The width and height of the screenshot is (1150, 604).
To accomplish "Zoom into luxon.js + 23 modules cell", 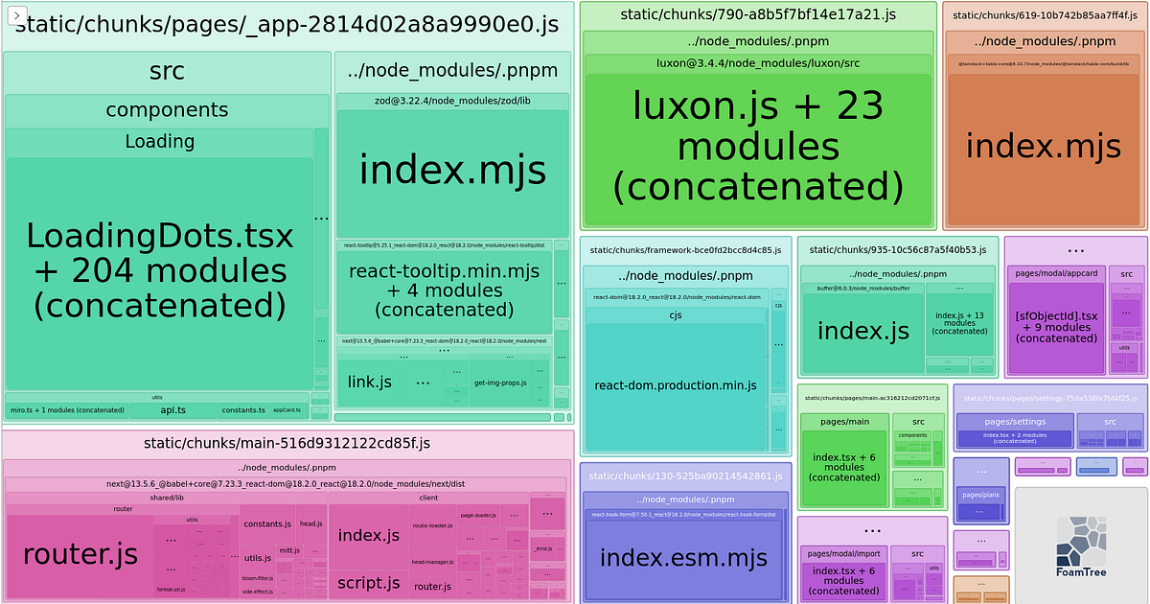I will tap(758, 144).
